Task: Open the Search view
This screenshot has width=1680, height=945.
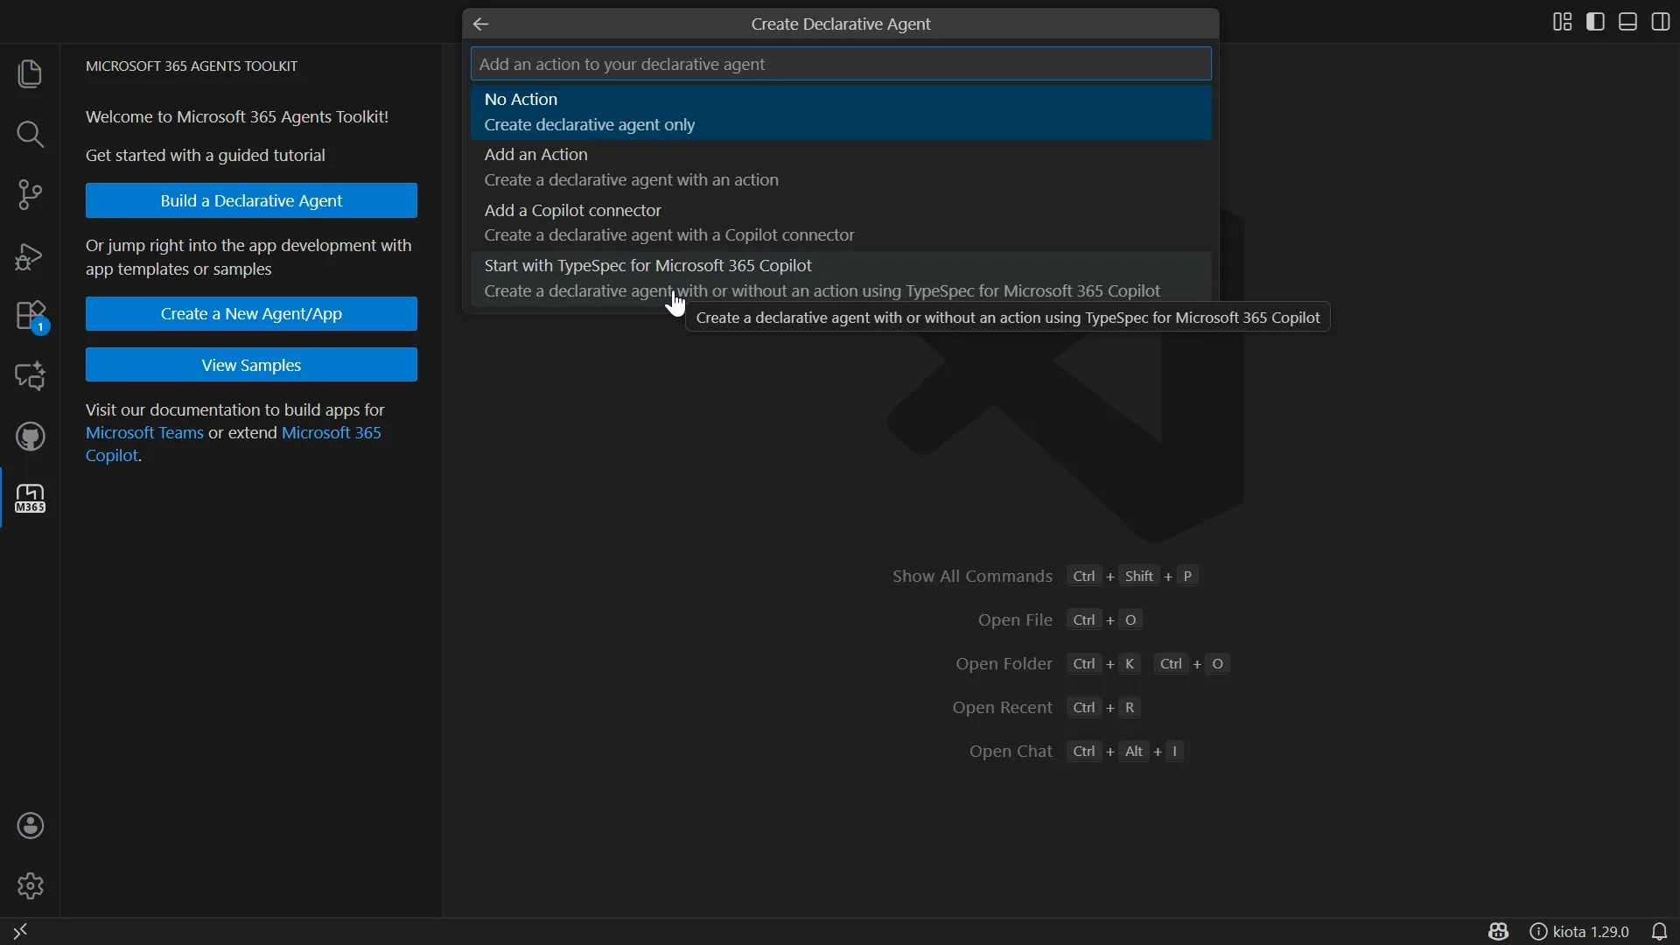Action: (30, 135)
